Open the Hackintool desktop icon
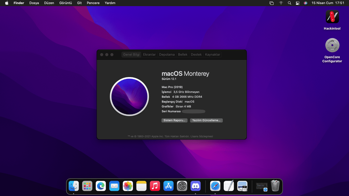The width and height of the screenshot is (349, 196). point(332,17)
